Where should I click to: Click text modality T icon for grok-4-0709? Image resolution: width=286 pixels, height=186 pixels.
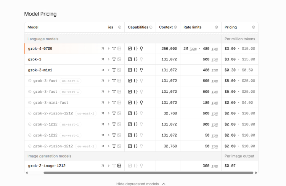(x=114, y=49)
